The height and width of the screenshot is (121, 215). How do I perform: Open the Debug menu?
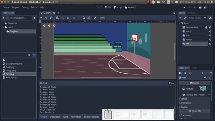click(25, 7)
